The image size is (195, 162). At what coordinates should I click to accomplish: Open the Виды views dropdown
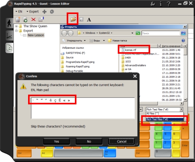pos(97,40)
